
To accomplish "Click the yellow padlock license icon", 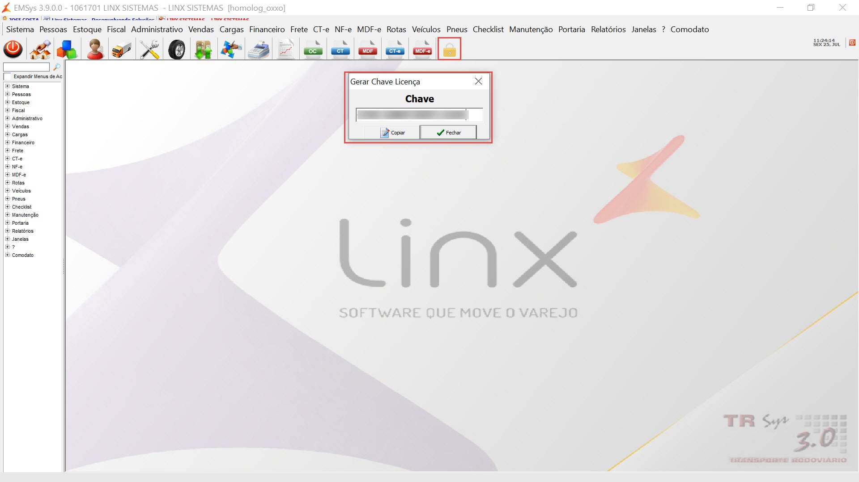I will [450, 49].
